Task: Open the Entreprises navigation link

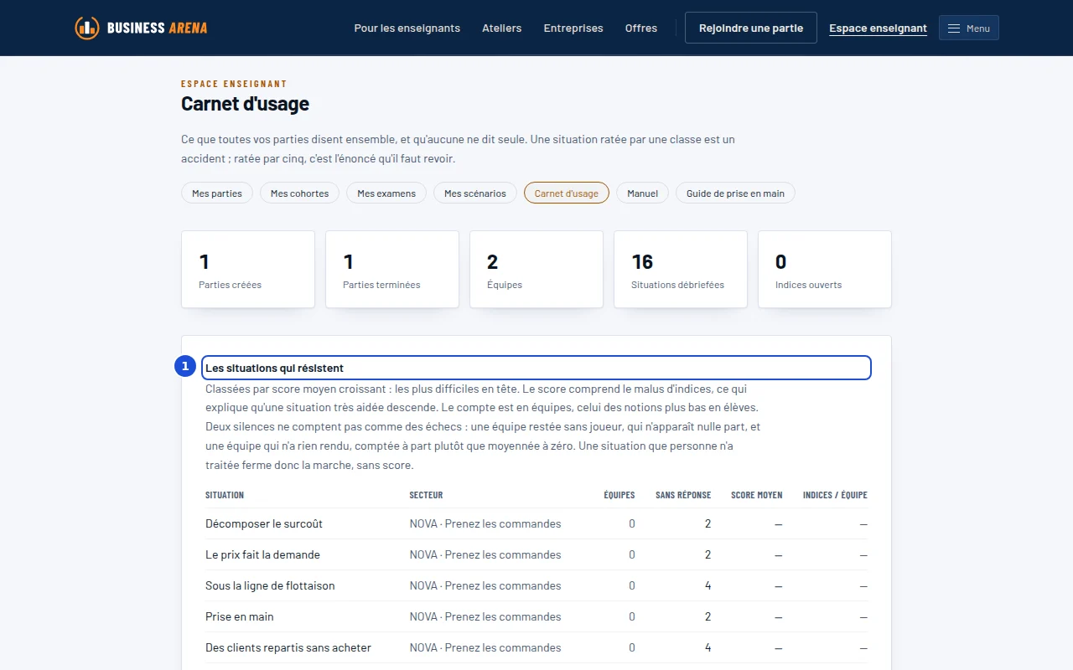Action: [573, 28]
